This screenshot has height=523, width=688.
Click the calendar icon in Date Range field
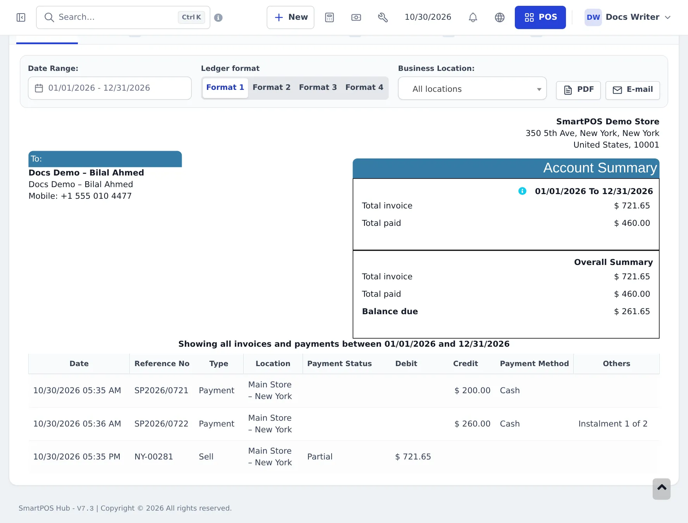pos(39,88)
